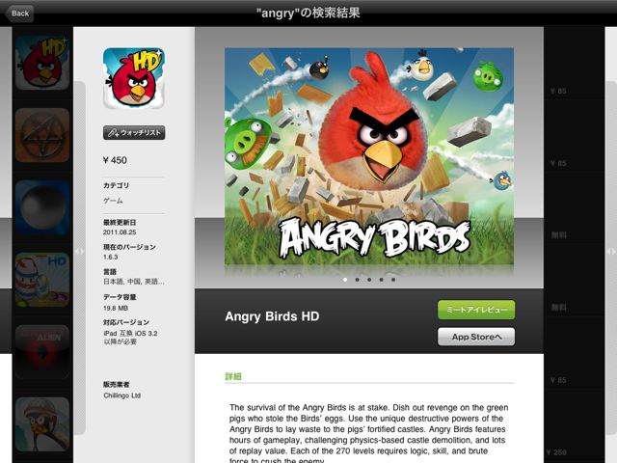617x463 pixels.
Task: Go back with the Back button
Action: point(19,14)
